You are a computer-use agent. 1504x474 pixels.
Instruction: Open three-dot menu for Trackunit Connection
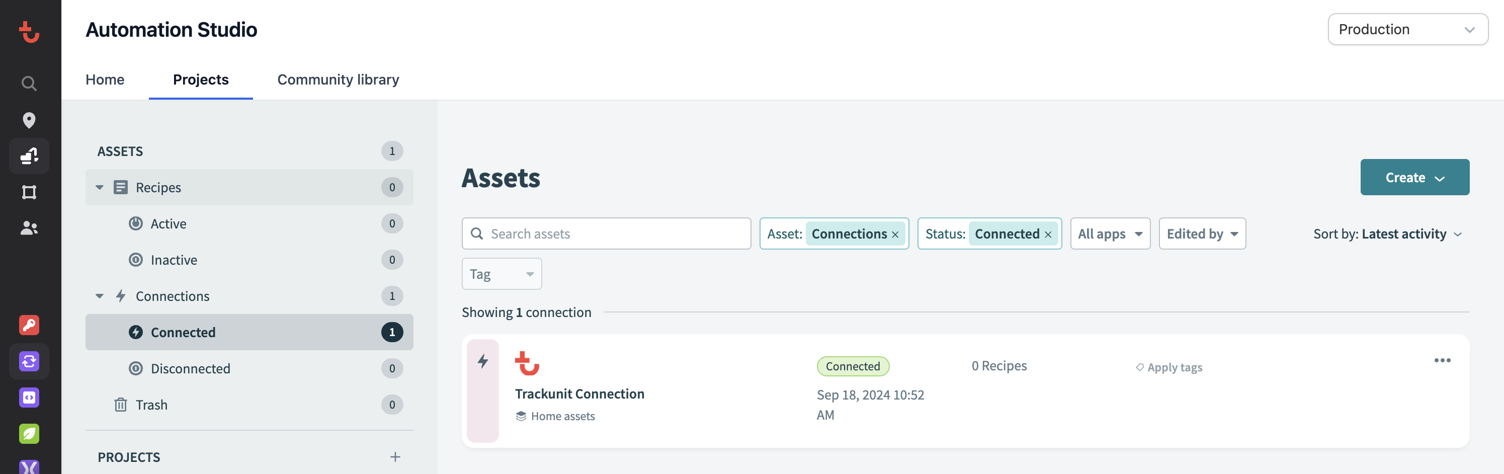pyautogui.click(x=1442, y=360)
